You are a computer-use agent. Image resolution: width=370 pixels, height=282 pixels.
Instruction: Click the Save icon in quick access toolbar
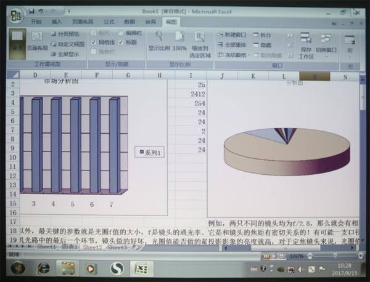click(x=32, y=11)
